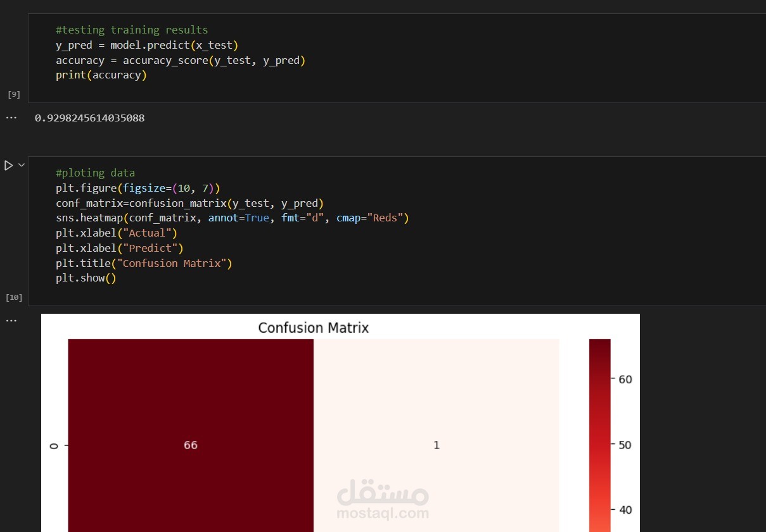Click the 'Confusion Matrix' plot title
The height and width of the screenshot is (532, 766).
314,328
